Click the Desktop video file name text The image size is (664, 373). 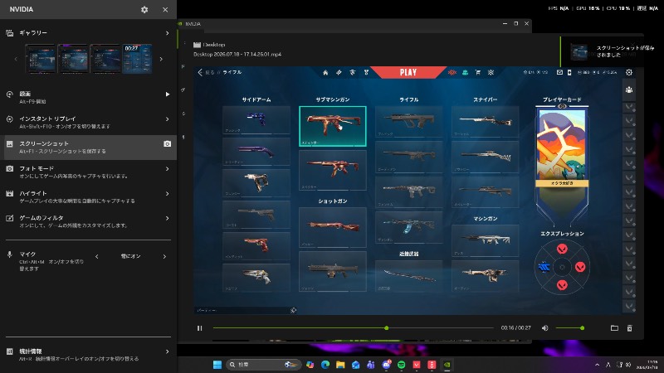[237, 54]
